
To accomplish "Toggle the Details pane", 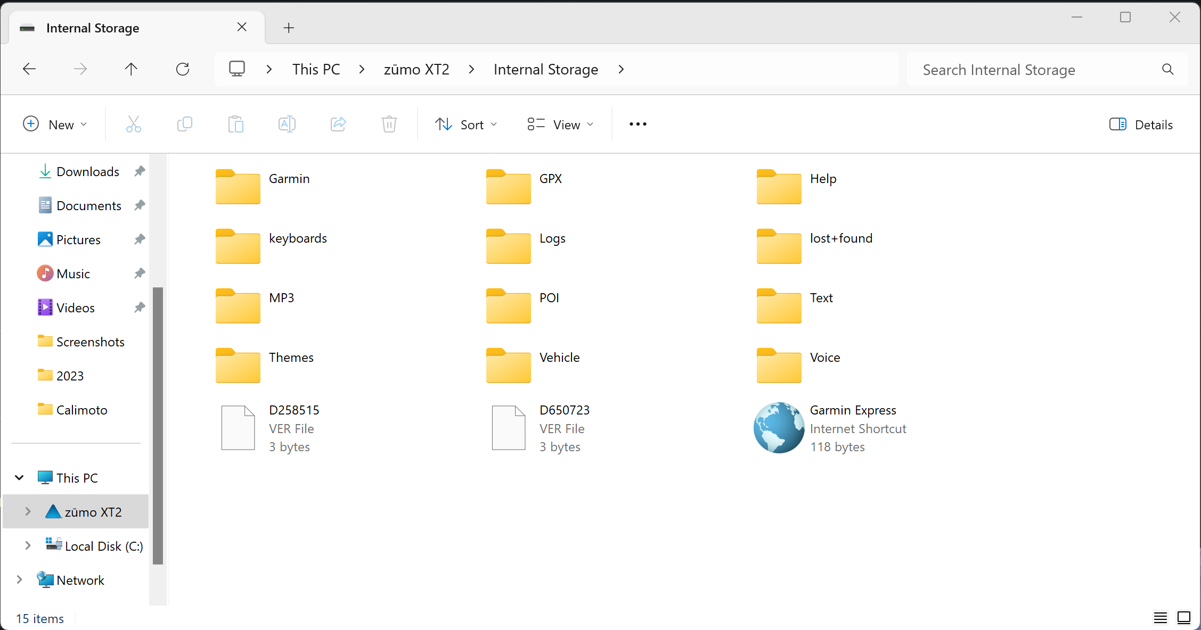I will tap(1141, 125).
